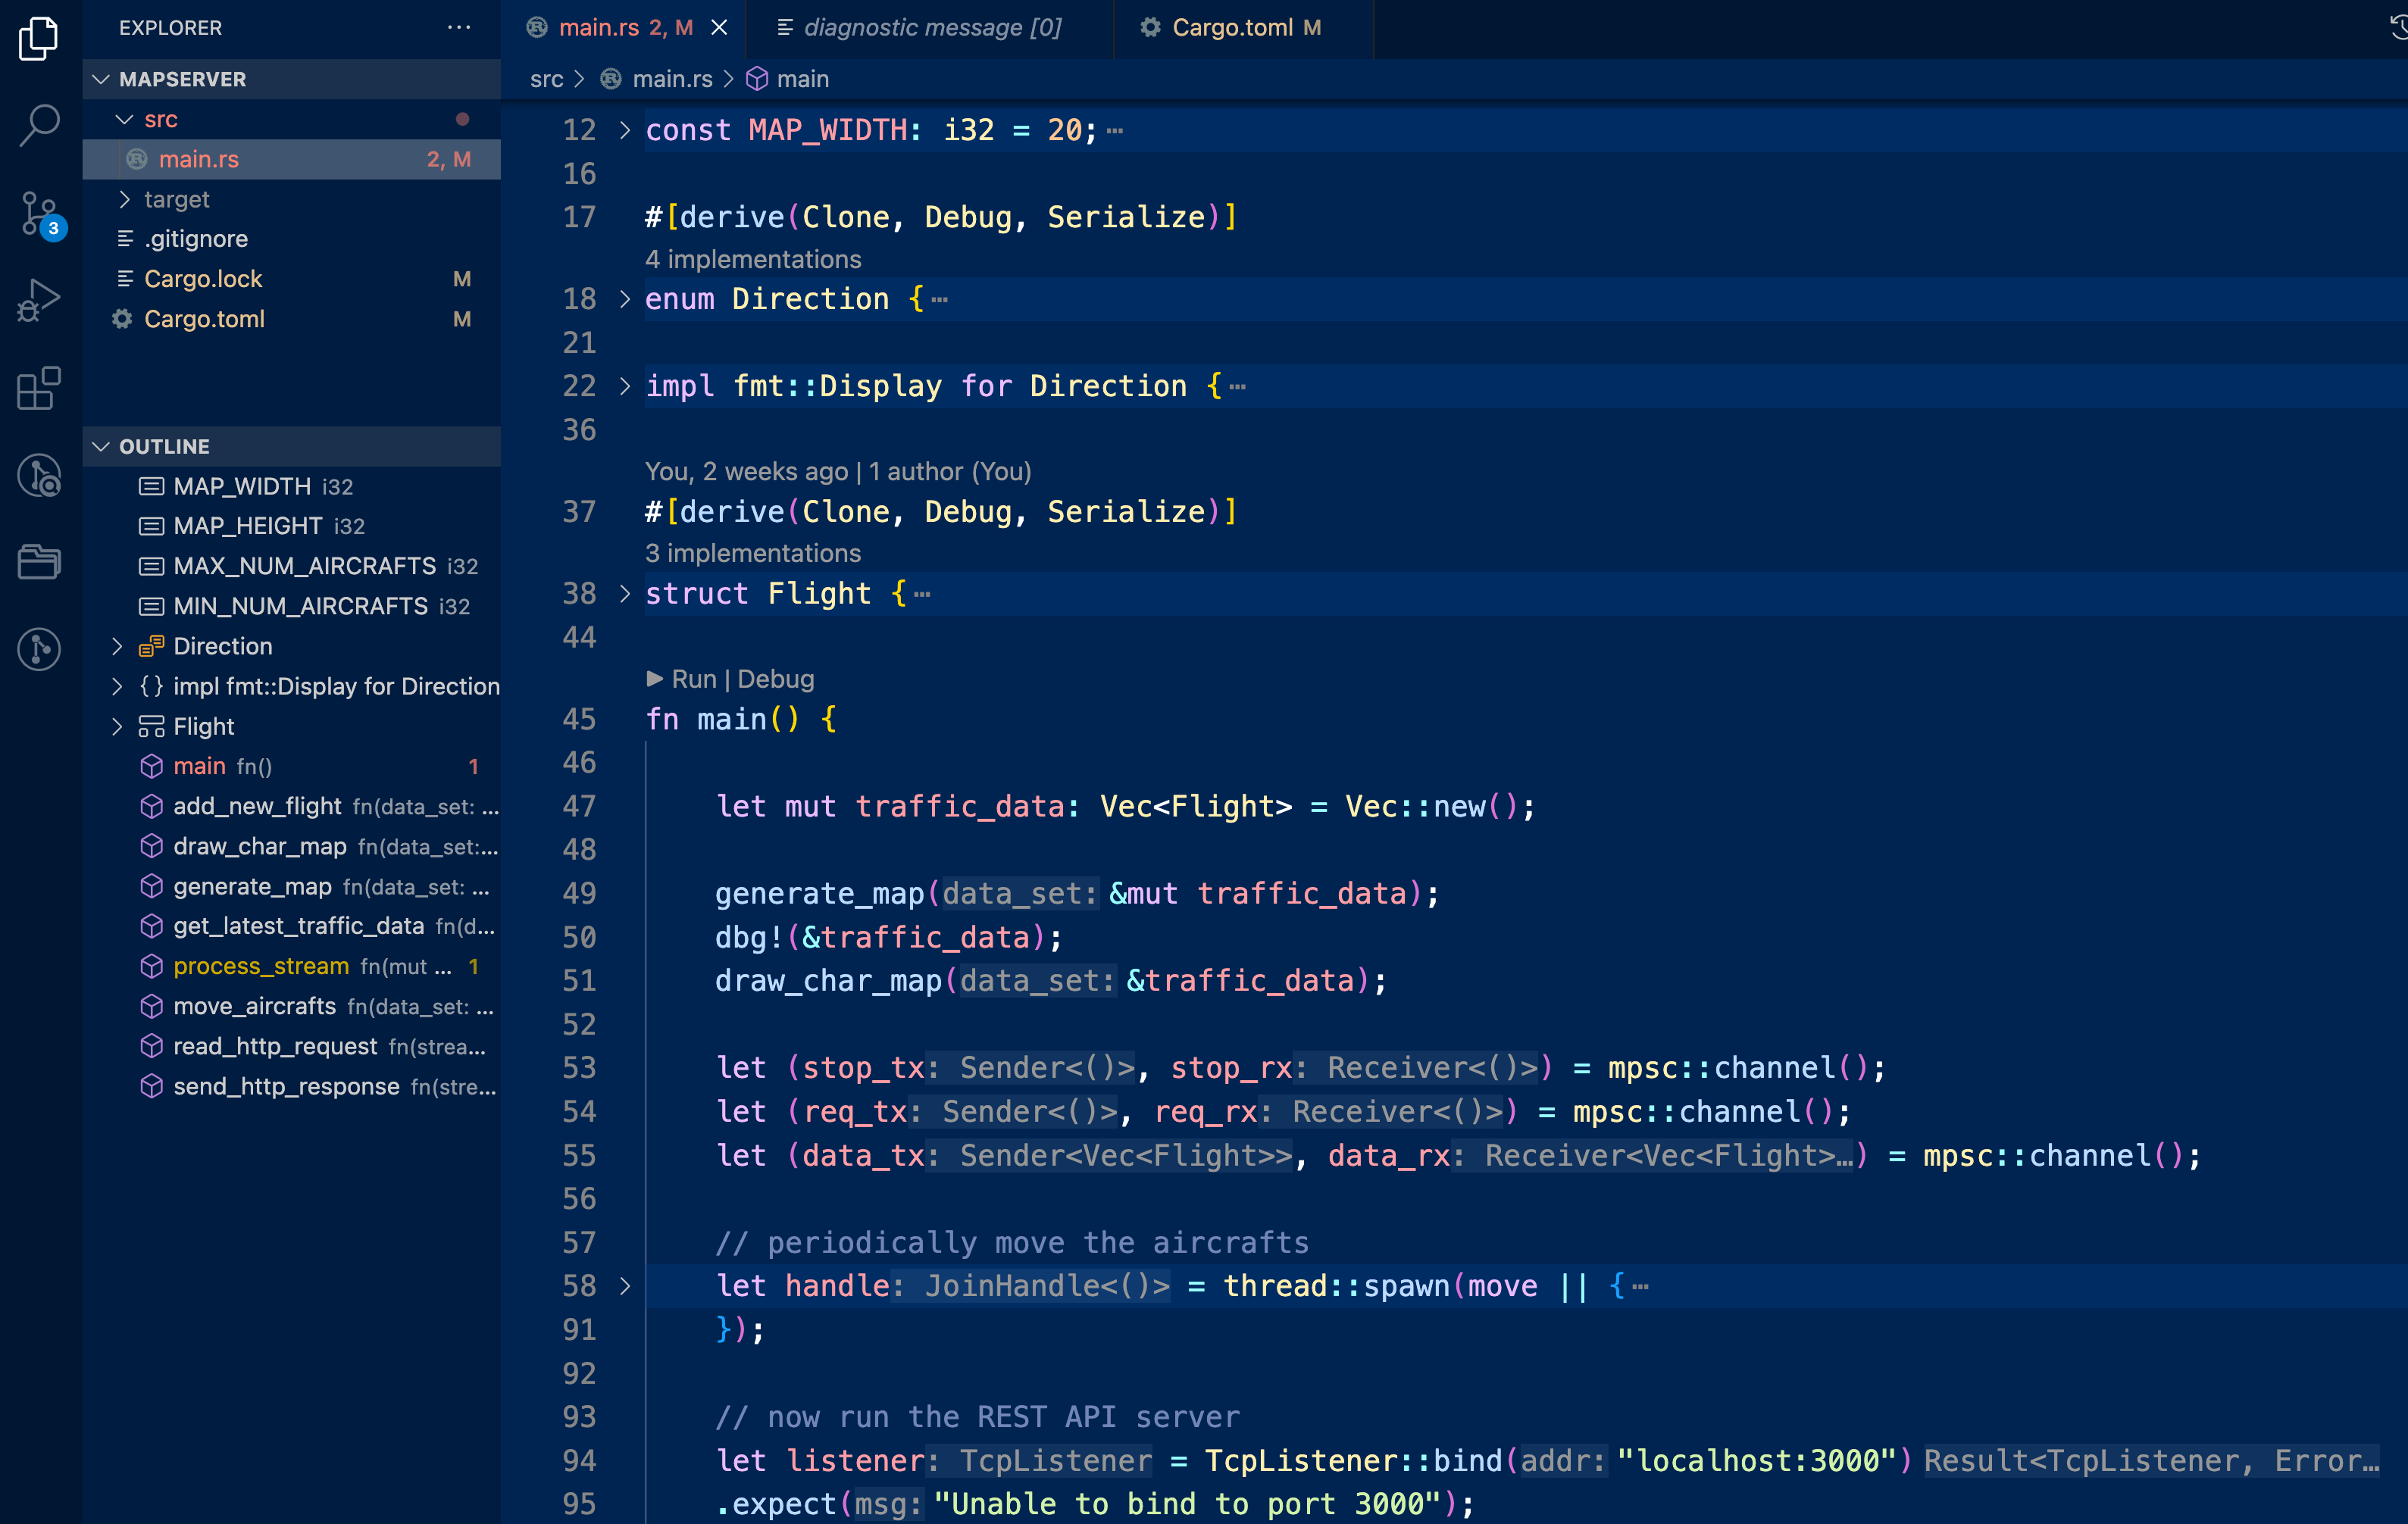
Task: Click Debug code lens above main
Action: [776, 679]
